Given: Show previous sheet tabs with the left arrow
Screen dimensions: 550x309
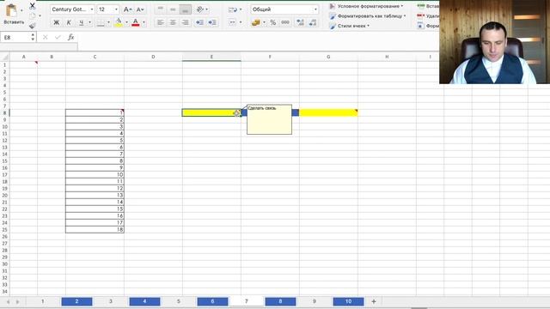Looking at the screenshot, I should (8, 301).
